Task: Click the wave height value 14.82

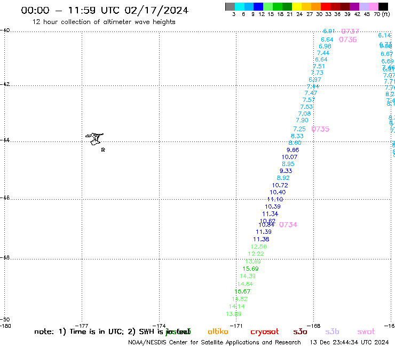Action: pos(240,299)
